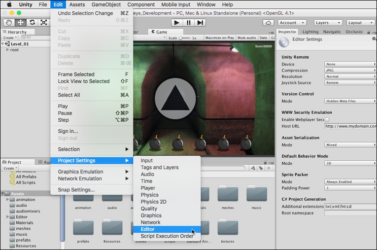The height and width of the screenshot is (250, 377).
Task: Open the Apple menu
Action: (x=9, y=4)
